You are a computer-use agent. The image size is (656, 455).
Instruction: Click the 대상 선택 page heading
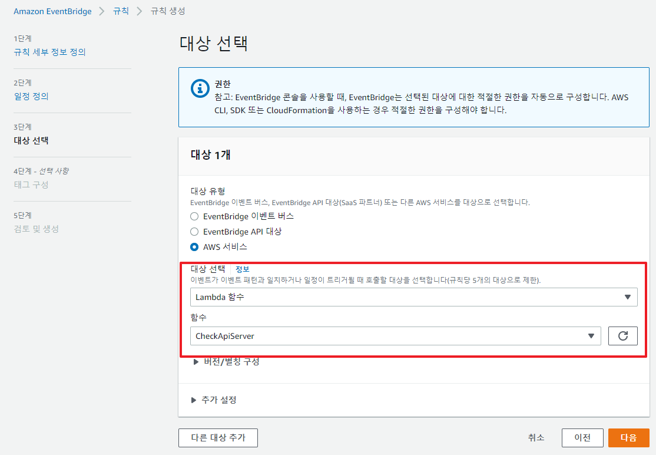click(x=214, y=44)
